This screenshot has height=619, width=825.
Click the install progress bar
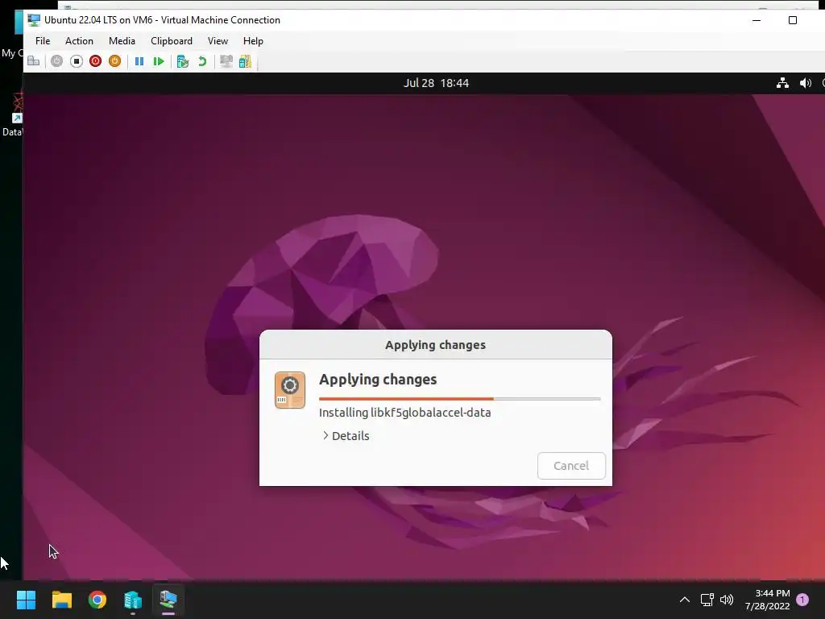pyautogui.click(x=459, y=399)
